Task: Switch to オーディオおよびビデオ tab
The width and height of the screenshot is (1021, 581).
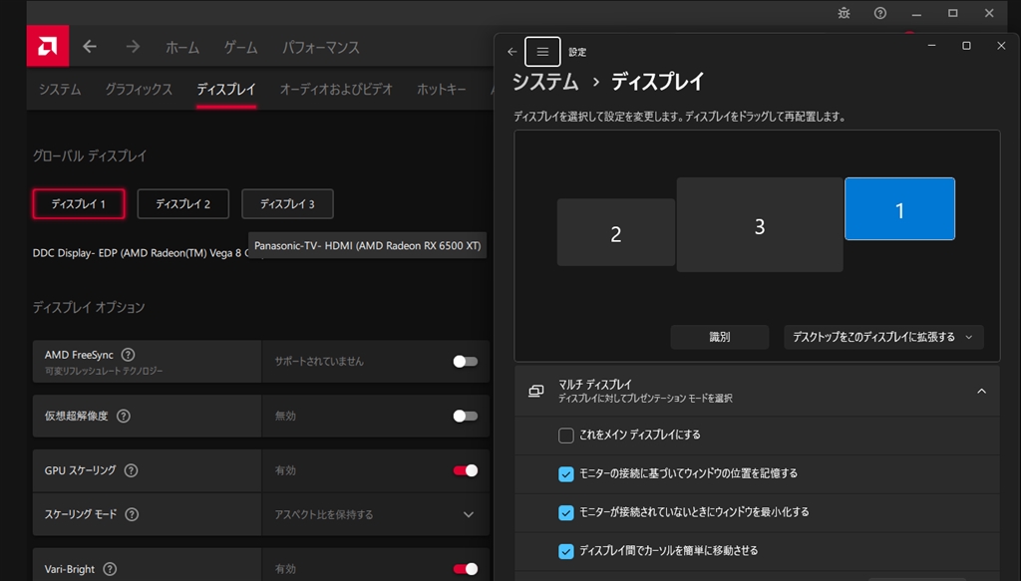Action: click(x=336, y=89)
